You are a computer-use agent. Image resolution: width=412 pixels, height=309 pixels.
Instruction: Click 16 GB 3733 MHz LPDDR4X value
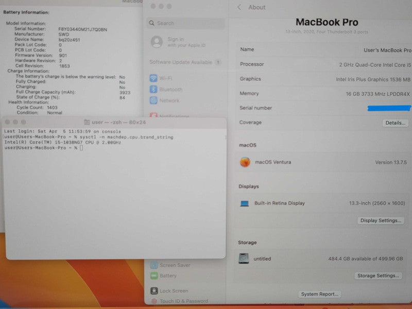click(x=378, y=94)
